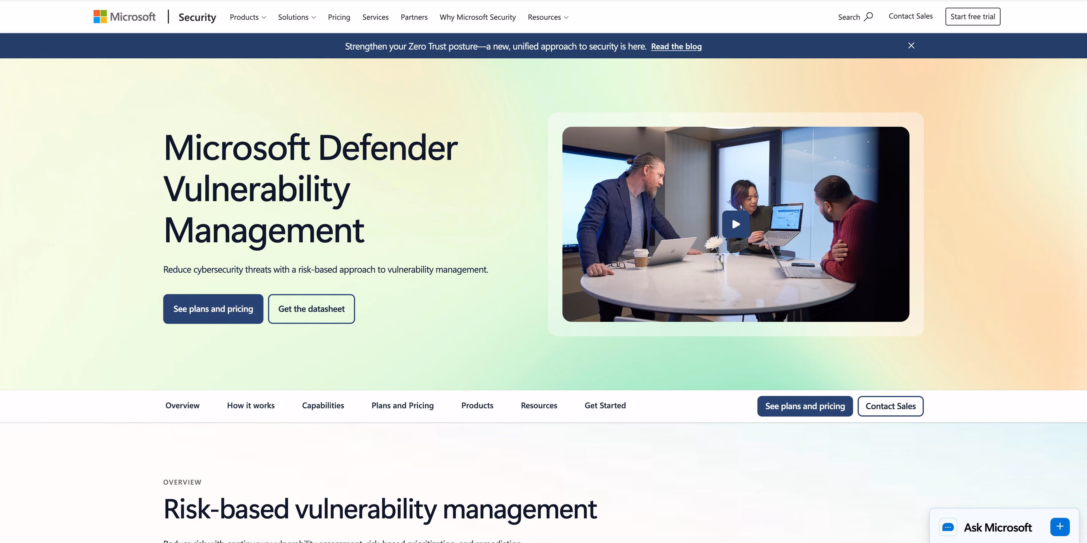This screenshot has width=1087, height=543.
Task: Open the Ask Microsoft chat icon
Action: 948,527
